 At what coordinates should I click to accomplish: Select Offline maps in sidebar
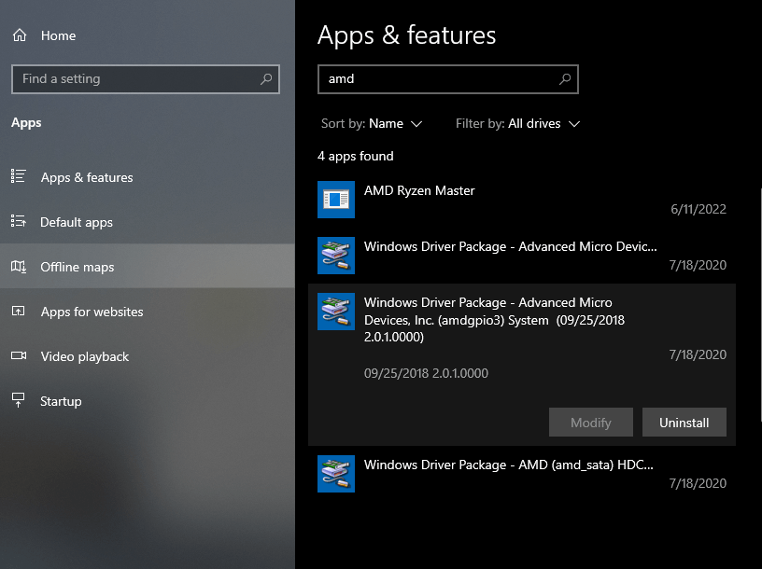[148, 267]
